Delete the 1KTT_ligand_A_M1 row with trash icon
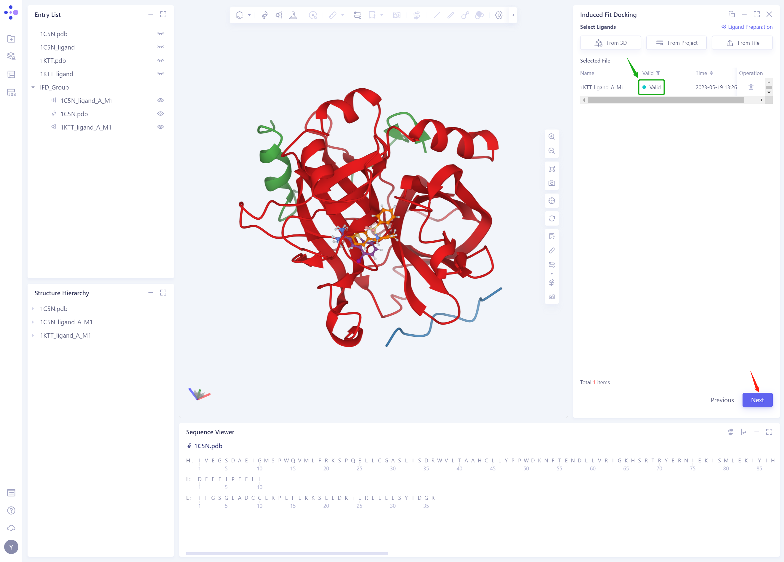 [x=751, y=87]
